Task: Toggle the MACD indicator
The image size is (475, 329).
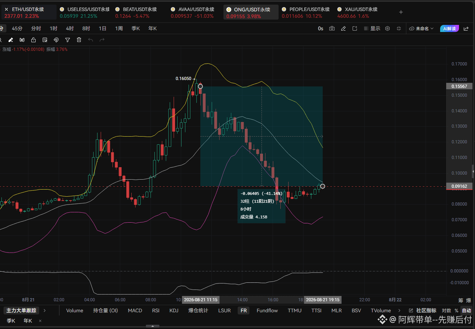Action: [135, 311]
